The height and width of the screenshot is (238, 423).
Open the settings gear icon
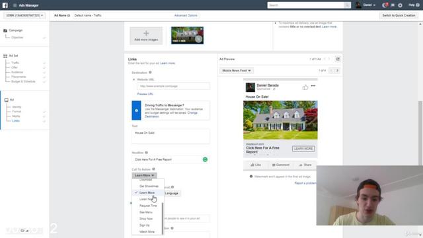[x=400, y=5]
